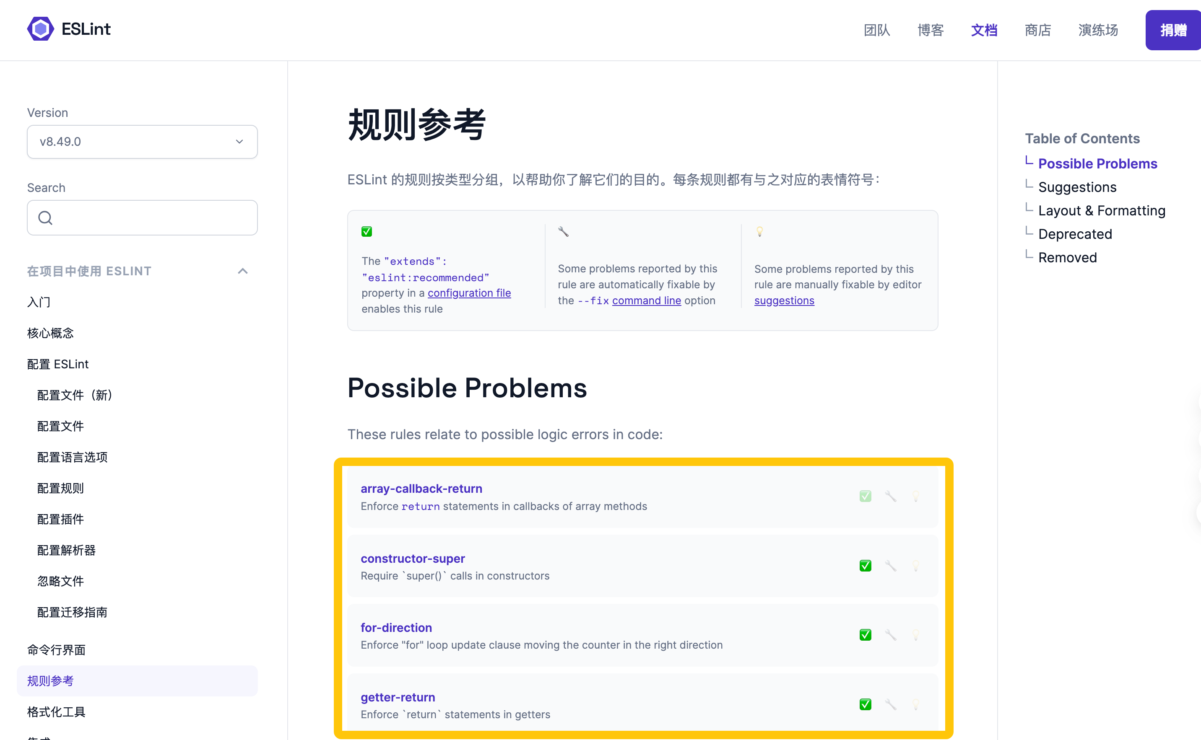Viewport: 1201px width, 740px height.
Task: Open the array-callback-return rule
Action: tap(421, 489)
